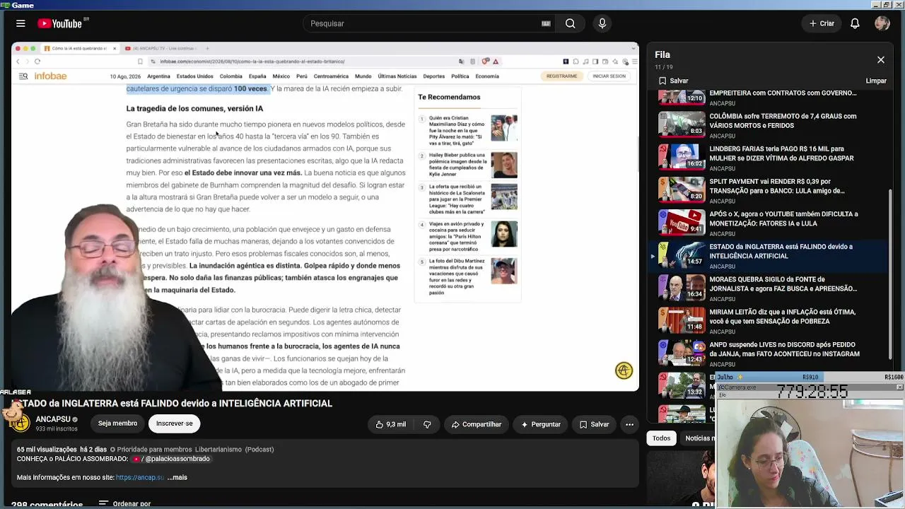This screenshot has height=509, width=905.
Task: Clear the queue with Limpar
Action: (876, 81)
